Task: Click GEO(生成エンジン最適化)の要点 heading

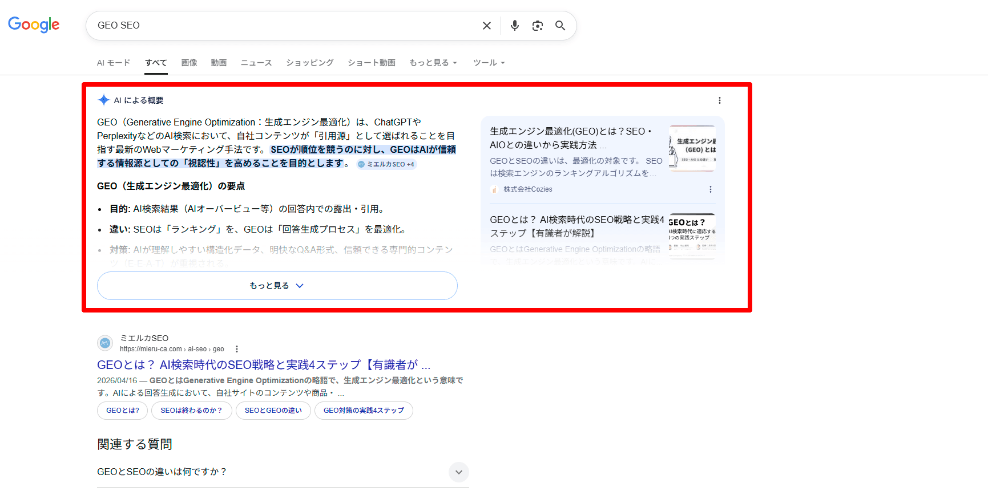Action: pyautogui.click(x=171, y=186)
